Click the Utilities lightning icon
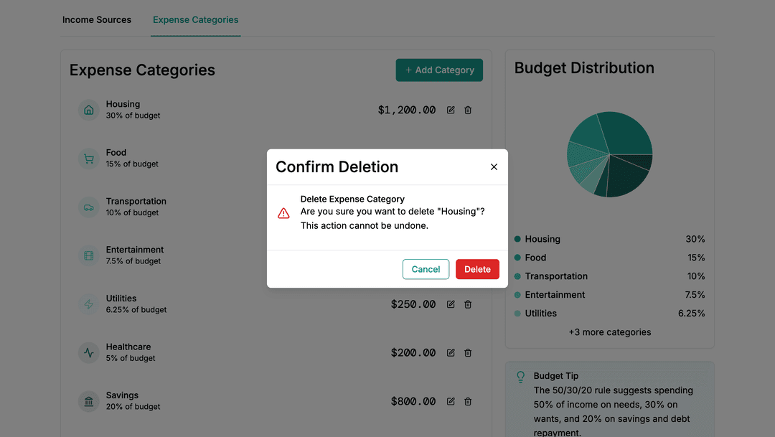Image resolution: width=775 pixels, height=437 pixels. (x=88, y=304)
